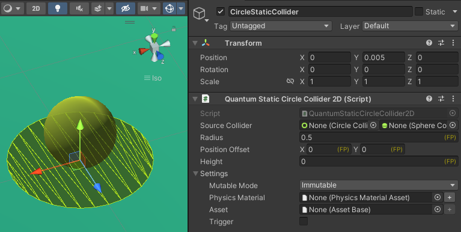Click Position Z field
This screenshot has height=232, width=461.
pyautogui.click(x=437, y=57)
